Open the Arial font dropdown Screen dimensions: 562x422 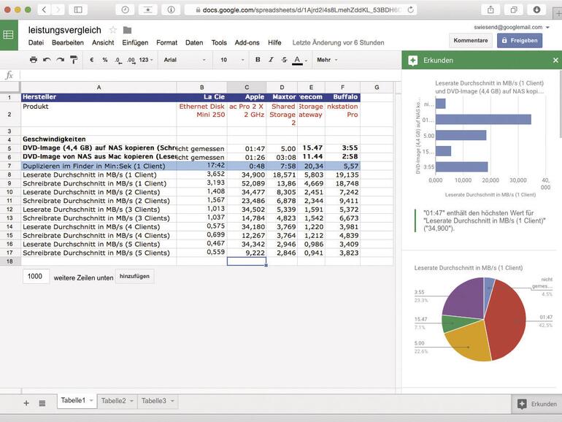[x=185, y=60]
